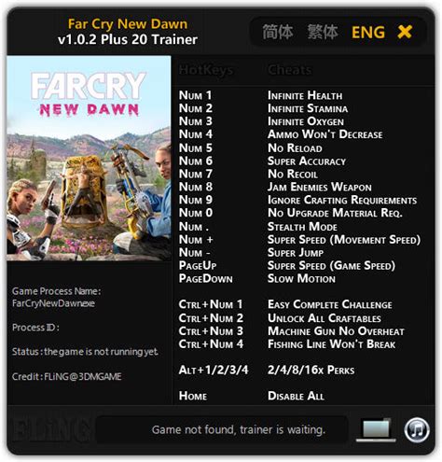The width and height of the screenshot is (442, 462).
Task: Toggle Ammo Won't Decrease cheat
Action: tap(325, 134)
